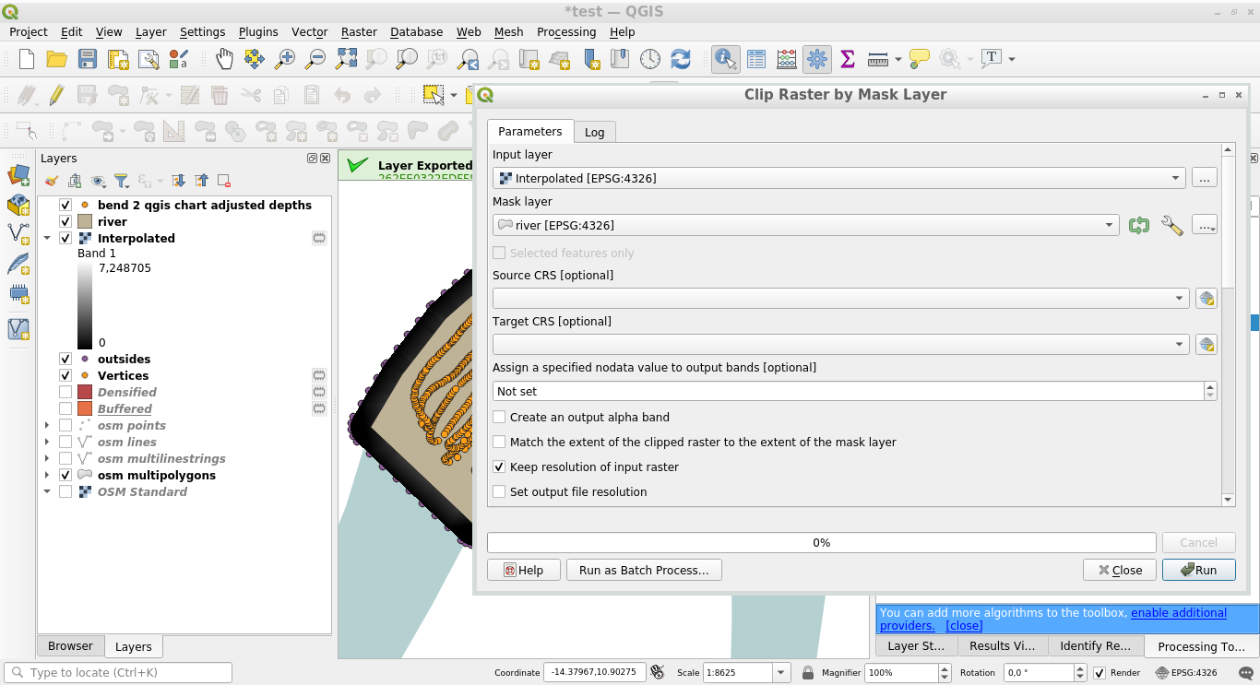Click the Help button in dialog
The height and width of the screenshot is (685, 1260).
coord(523,570)
